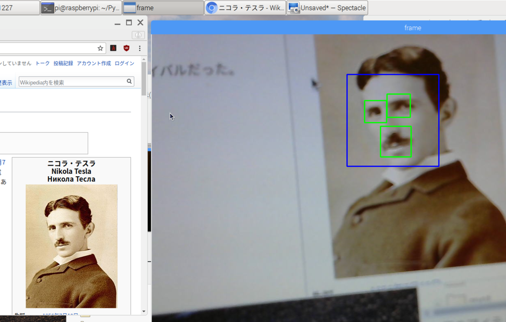Click the frame window icon in the taskbar
506x322 pixels.
tap(130, 8)
